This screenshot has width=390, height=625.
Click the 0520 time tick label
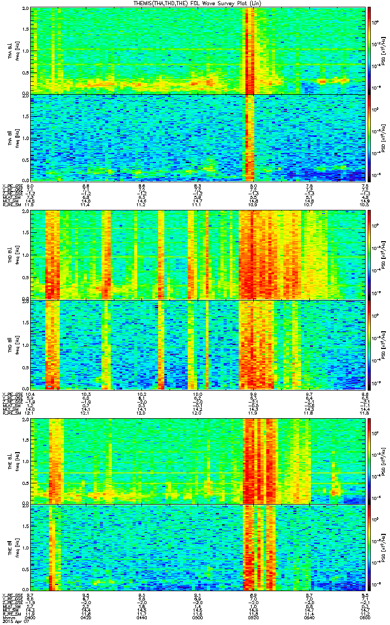254,618
